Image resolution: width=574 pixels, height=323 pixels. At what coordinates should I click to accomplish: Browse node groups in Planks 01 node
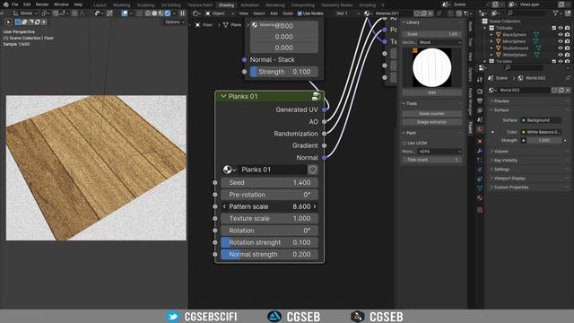[230, 170]
